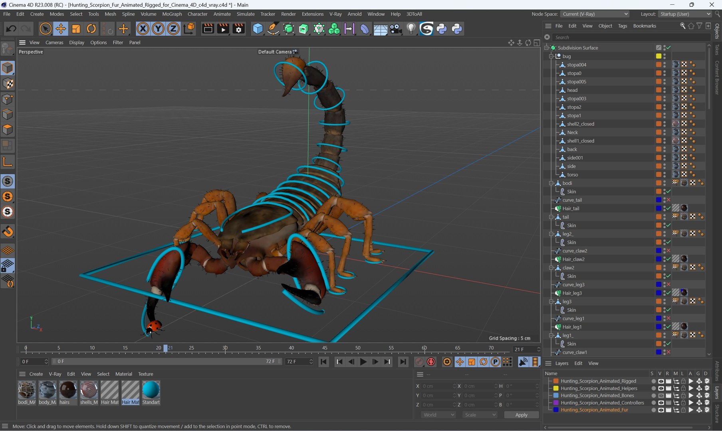Screen dimensions: 722x431
Task: Select the Move tool in top toolbar
Action: [x=61, y=29]
